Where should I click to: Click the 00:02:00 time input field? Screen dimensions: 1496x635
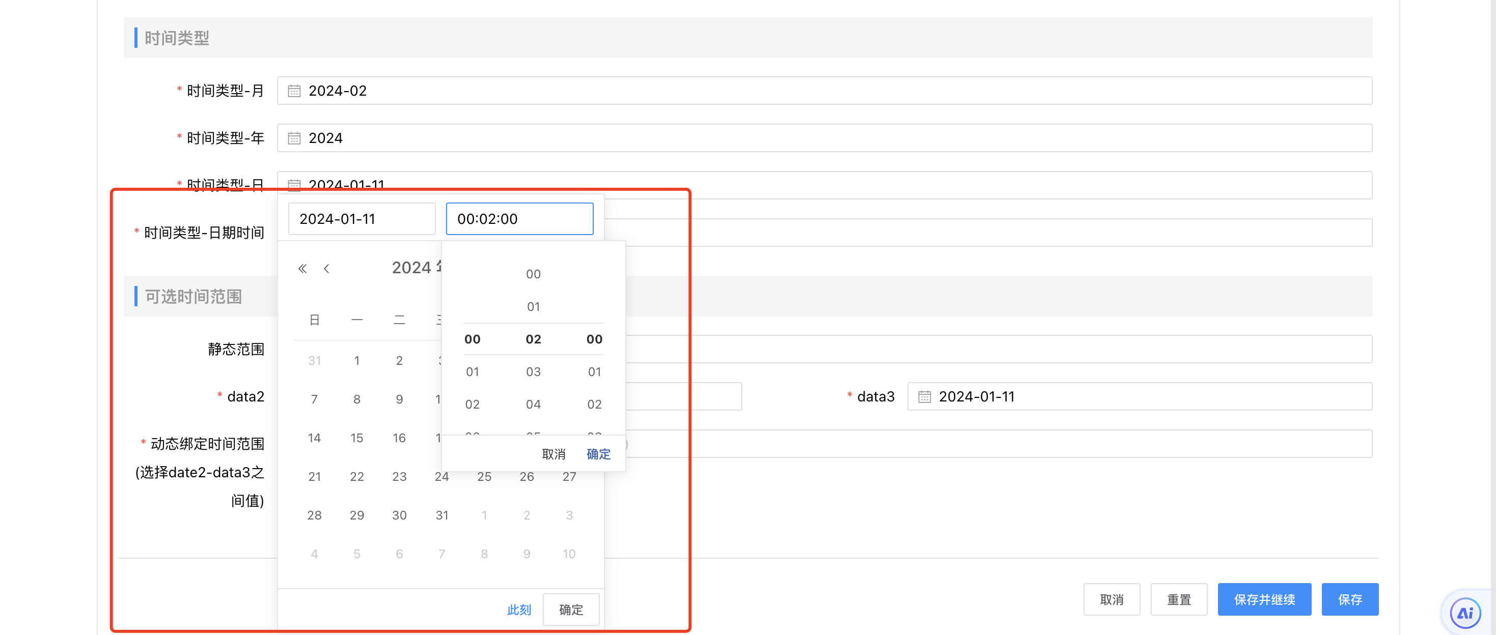[519, 219]
